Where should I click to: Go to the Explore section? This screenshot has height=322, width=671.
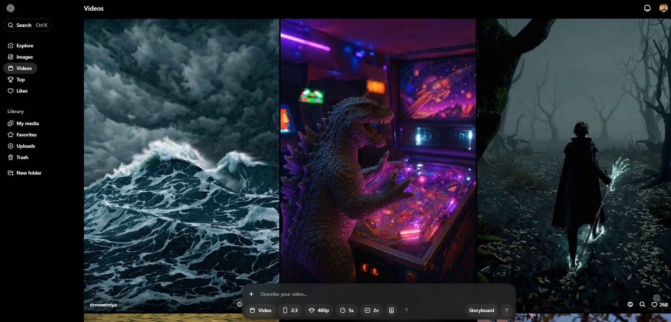click(x=20, y=46)
